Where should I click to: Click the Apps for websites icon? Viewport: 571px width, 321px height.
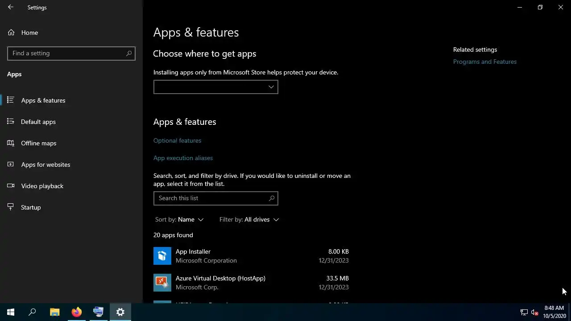pyautogui.click(x=11, y=165)
